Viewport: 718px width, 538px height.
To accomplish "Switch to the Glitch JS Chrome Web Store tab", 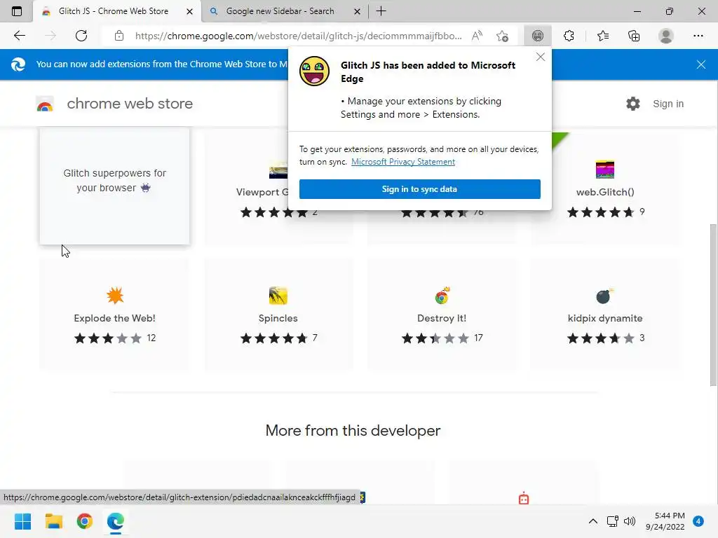I will (113, 11).
